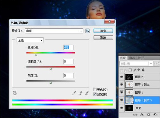This screenshot has width=160, height=118.
Task: Switch to the 路径 paths tab
Action: click(141, 58)
